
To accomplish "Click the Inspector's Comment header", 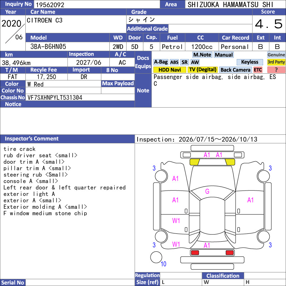I will [67, 139].
